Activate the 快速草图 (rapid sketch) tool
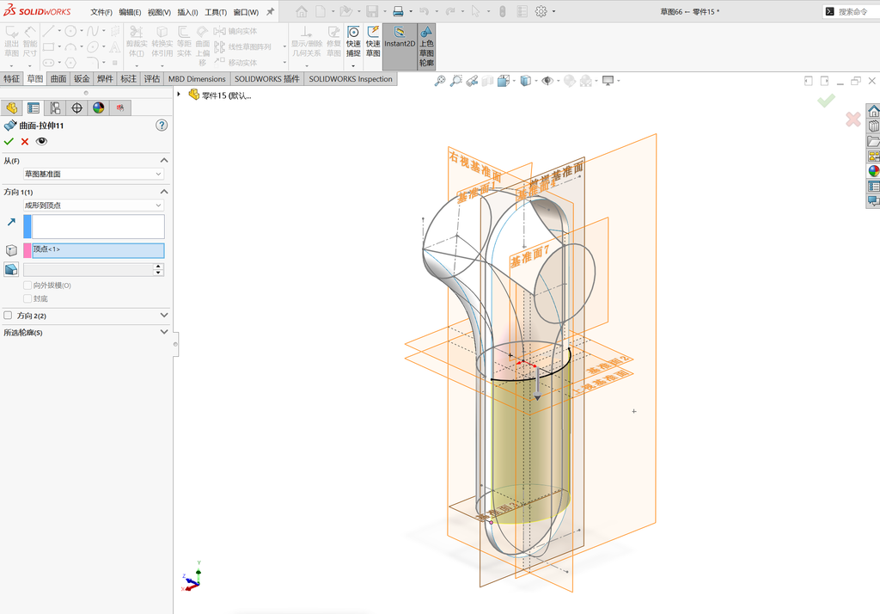Screen dimensions: 880x614 [373, 42]
